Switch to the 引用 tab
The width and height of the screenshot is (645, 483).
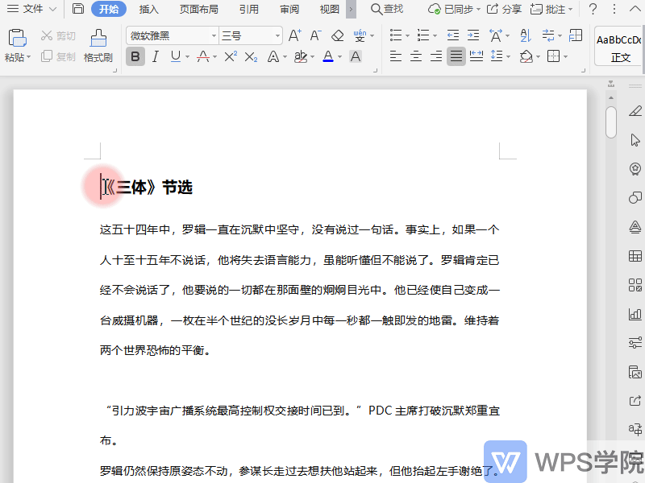click(x=249, y=9)
